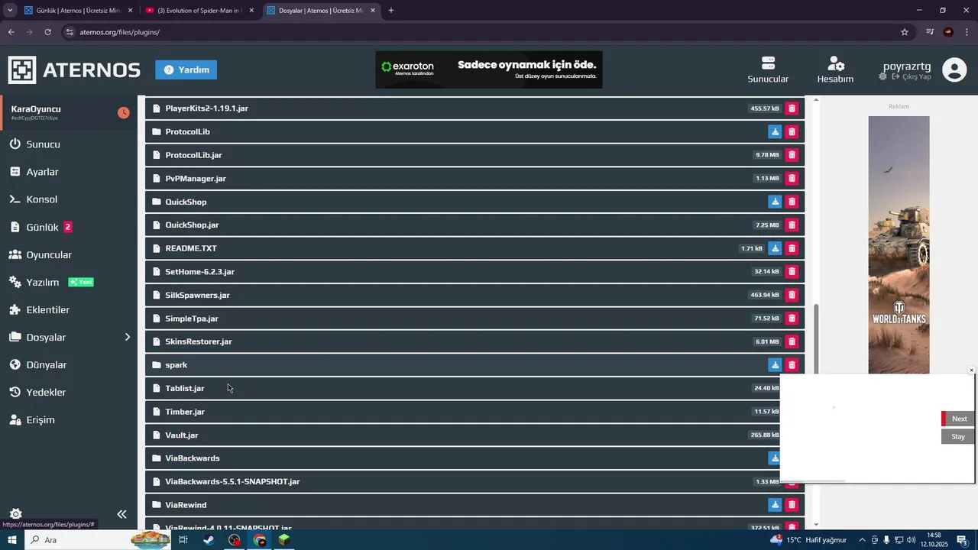Open the Vault.jar file row

[474, 435]
